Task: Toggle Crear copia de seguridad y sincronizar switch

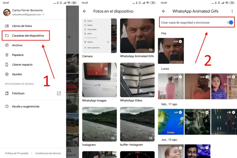Action: click(230, 23)
